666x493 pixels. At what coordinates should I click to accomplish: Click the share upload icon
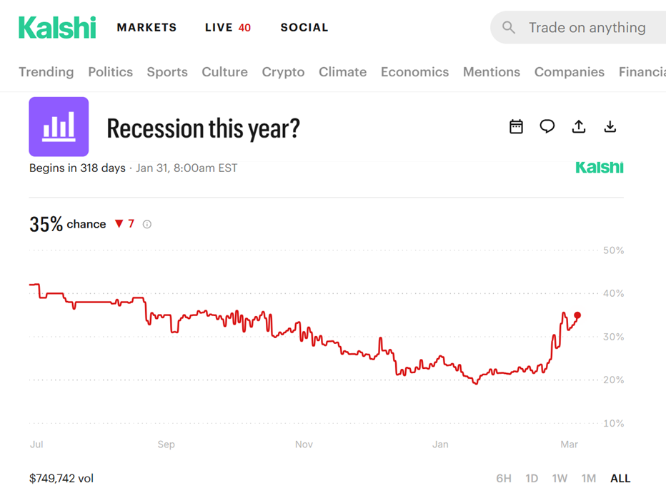579,127
